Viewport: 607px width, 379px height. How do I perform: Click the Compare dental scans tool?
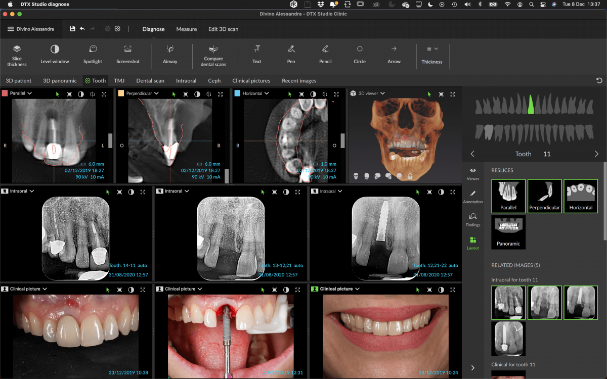(x=213, y=54)
